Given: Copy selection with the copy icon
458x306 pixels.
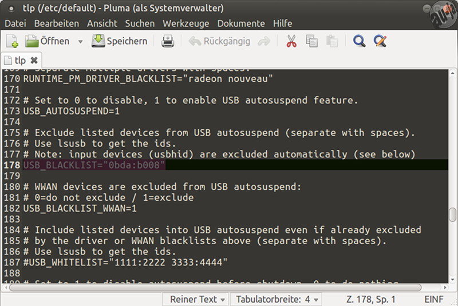Looking at the screenshot, I should point(311,41).
